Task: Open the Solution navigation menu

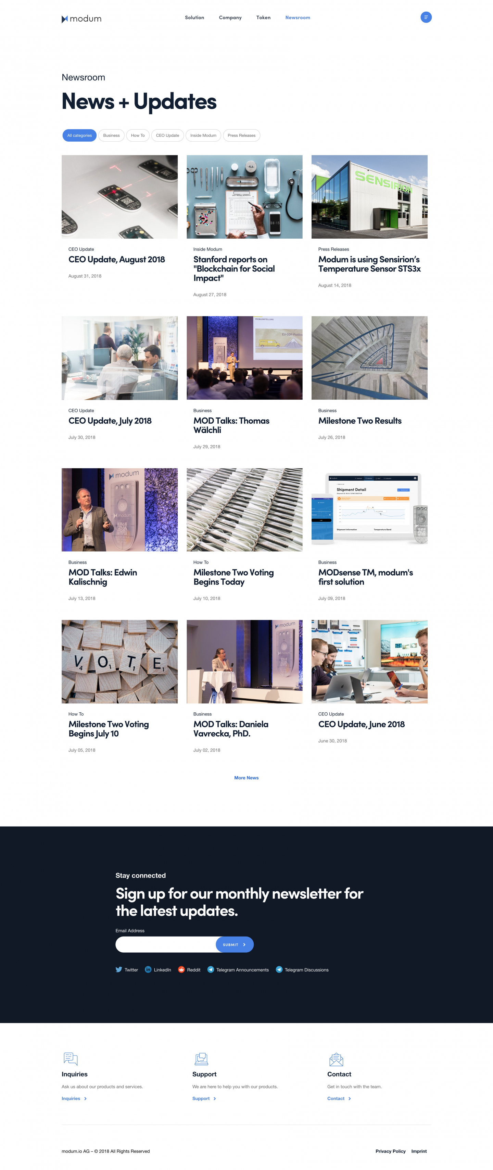Action: coord(194,18)
